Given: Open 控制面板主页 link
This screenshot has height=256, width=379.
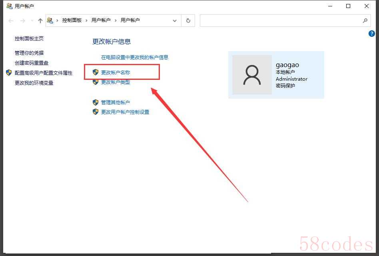Looking at the screenshot, I should coord(29,39).
